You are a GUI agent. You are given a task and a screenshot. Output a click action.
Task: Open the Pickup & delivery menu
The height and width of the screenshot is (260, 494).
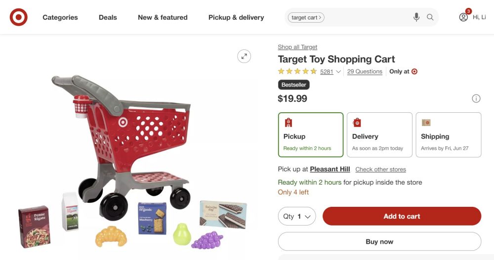[236, 17]
